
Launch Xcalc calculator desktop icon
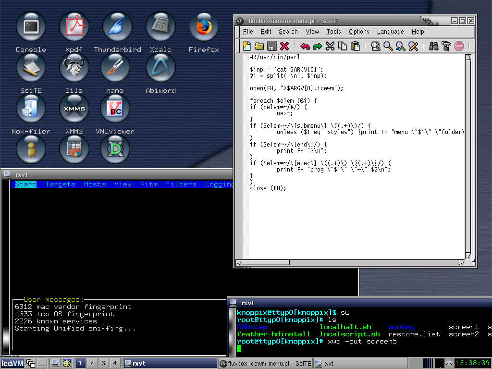160,27
